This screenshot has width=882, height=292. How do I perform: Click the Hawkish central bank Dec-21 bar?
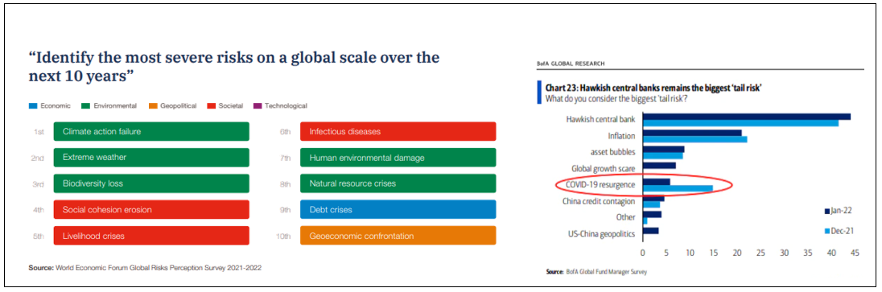(x=741, y=123)
